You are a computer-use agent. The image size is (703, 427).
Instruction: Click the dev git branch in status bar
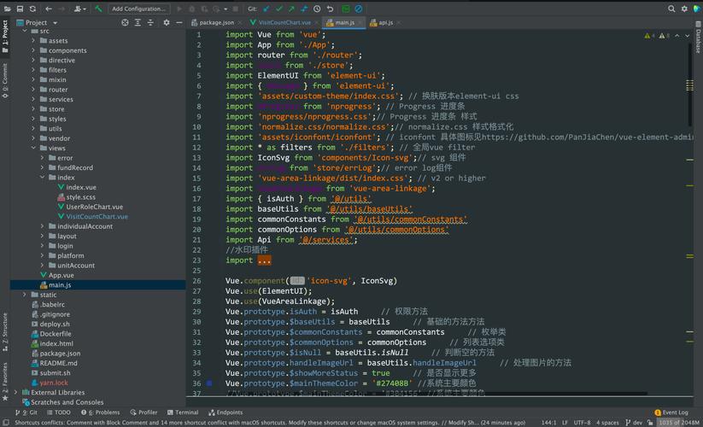(636, 423)
